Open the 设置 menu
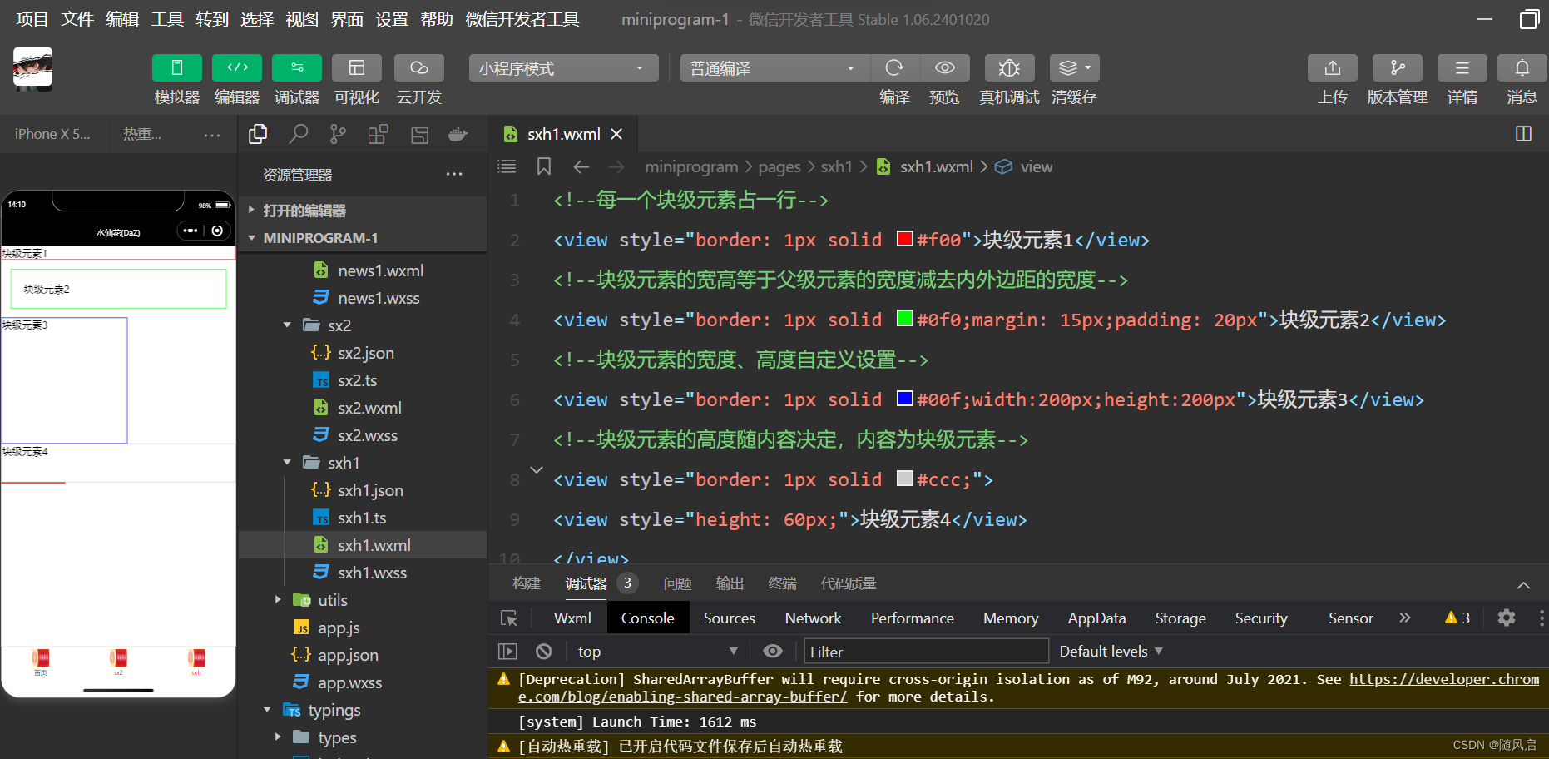The width and height of the screenshot is (1549, 759). point(392,19)
